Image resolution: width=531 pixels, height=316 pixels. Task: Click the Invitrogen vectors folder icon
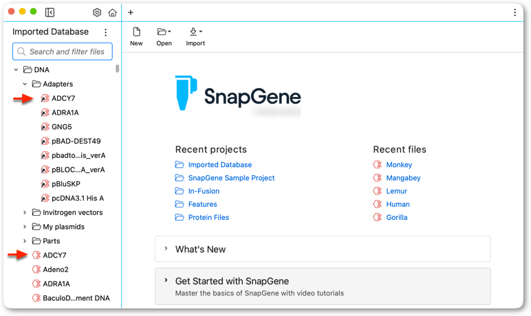(36, 212)
